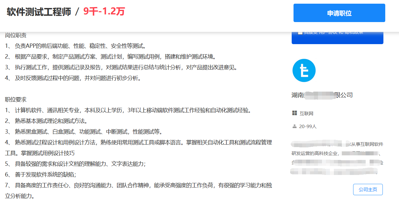This screenshot has height=201, width=399.
Task: Click the 职位要求 section heading
Action: coord(16,100)
